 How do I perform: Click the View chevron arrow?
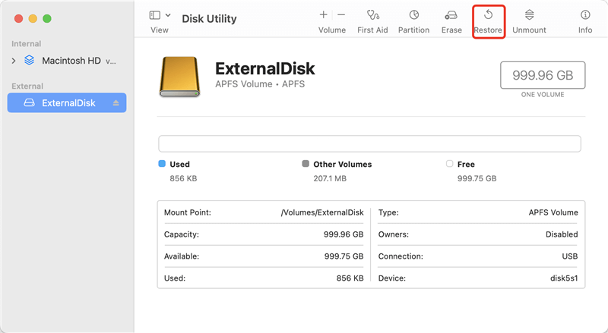tap(168, 15)
